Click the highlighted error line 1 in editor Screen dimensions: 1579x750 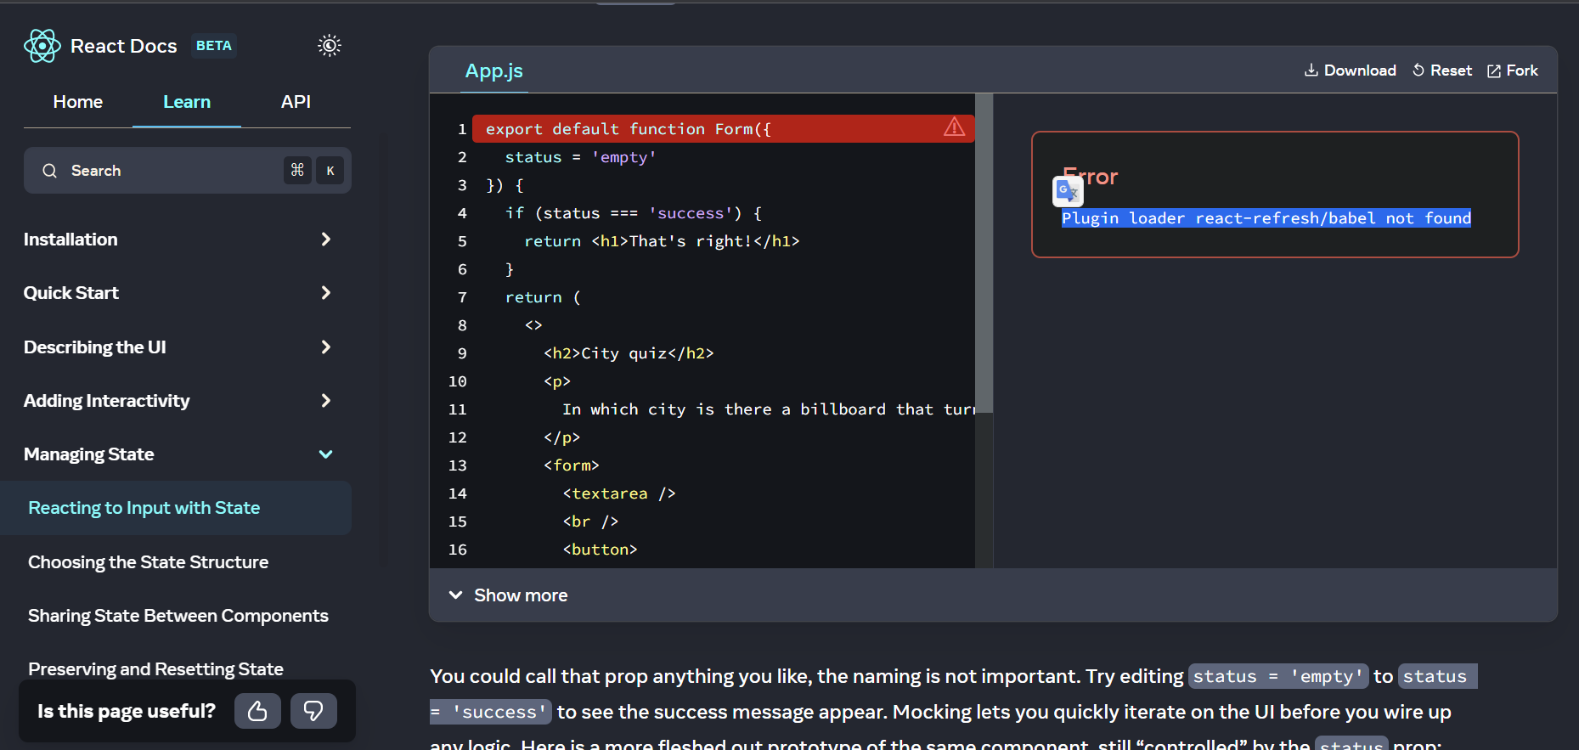coord(723,128)
